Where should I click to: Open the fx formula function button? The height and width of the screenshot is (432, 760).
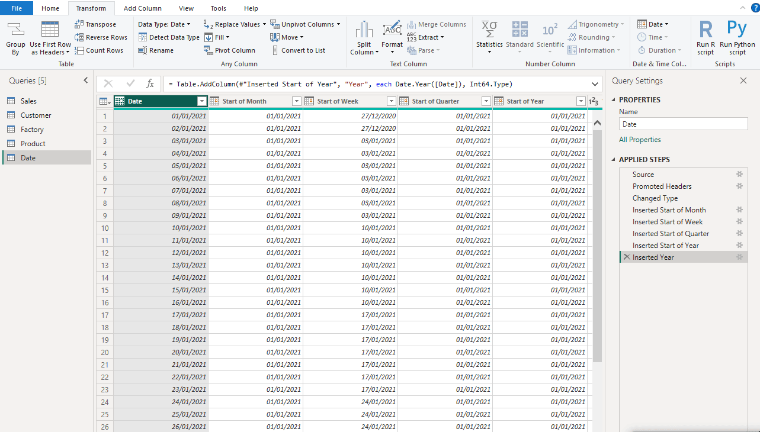(x=150, y=84)
